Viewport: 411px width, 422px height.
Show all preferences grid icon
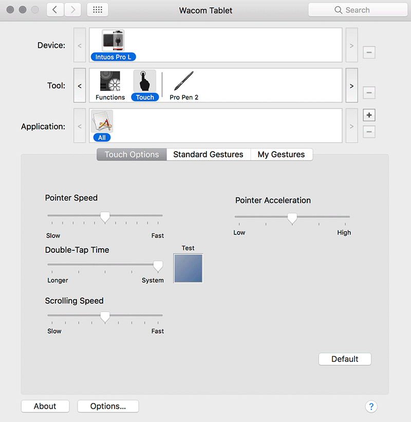click(x=97, y=10)
